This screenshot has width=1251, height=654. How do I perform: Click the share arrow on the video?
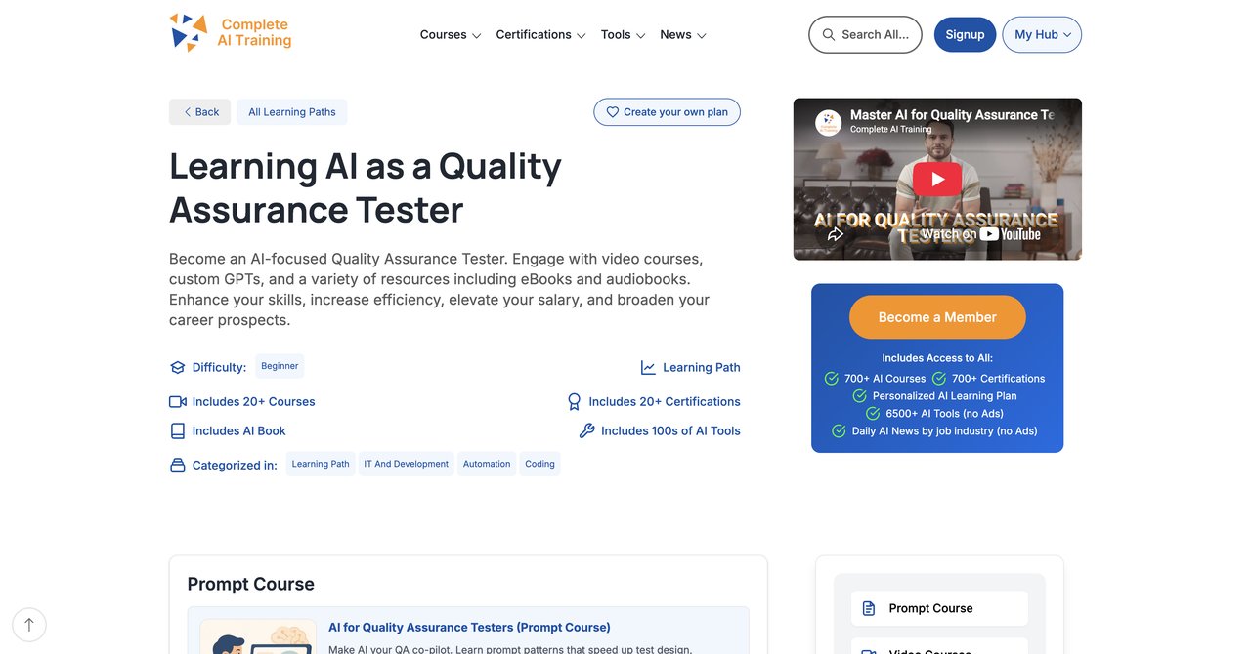pos(835,234)
